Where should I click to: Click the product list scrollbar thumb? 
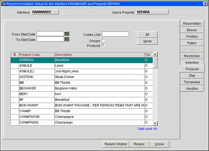click(x=155, y=62)
